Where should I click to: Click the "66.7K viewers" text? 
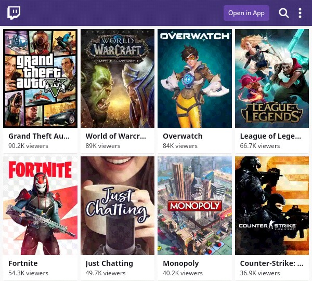(x=260, y=146)
